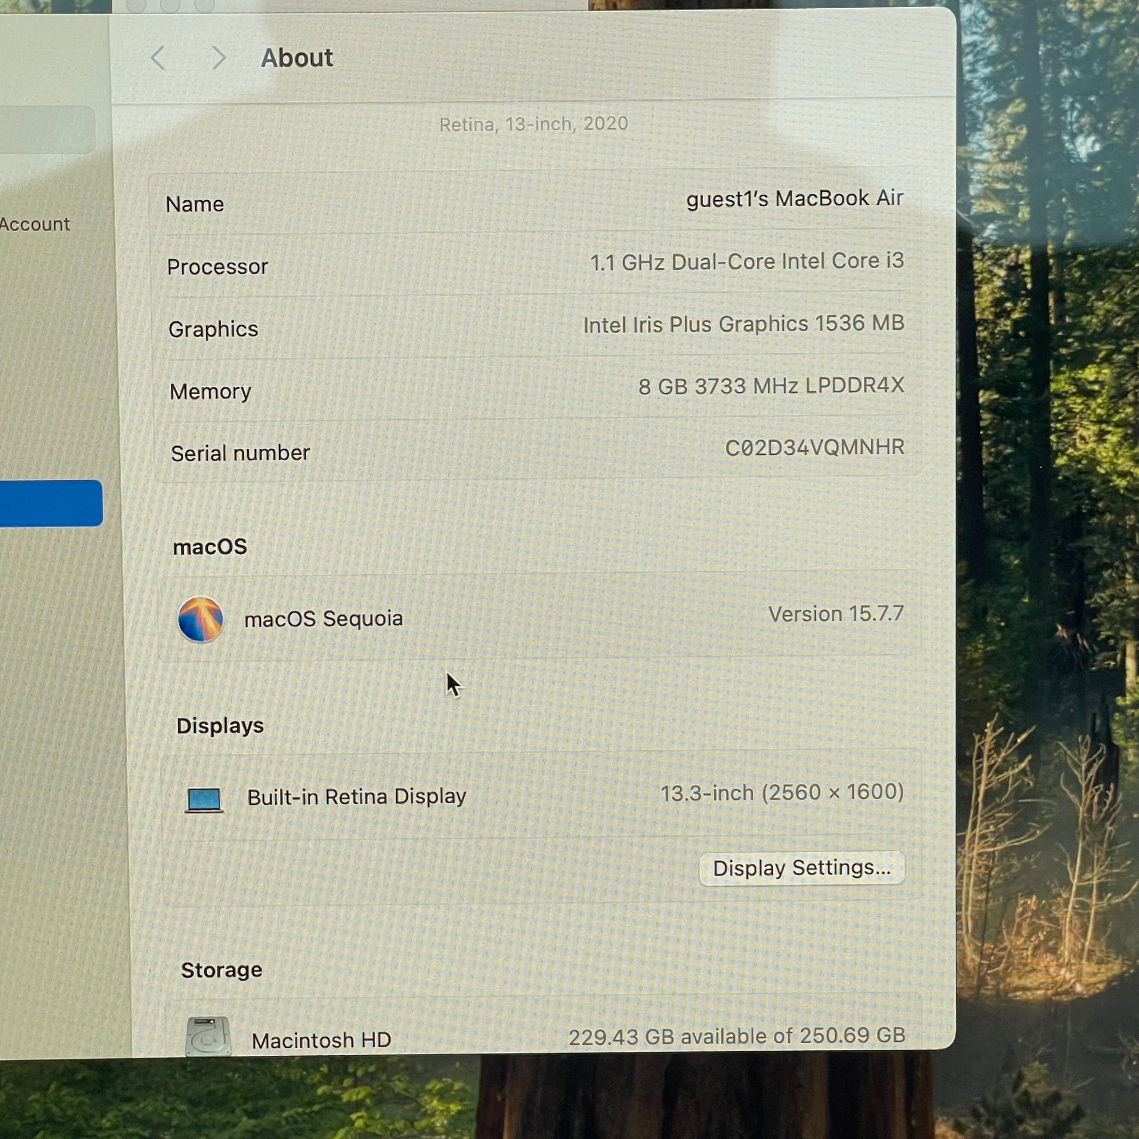Click the Serial number label
Image resolution: width=1139 pixels, height=1139 pixels.
pos(241,453)
